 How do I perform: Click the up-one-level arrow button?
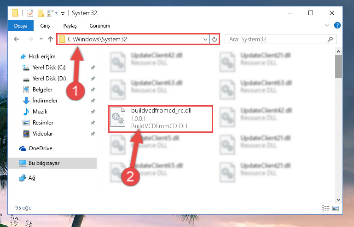click(51, 39)
